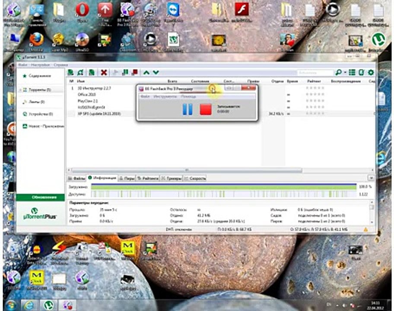Screen dimensions: 394x311
Task: Switch to the Пиры tab
Action: [127, 178]
